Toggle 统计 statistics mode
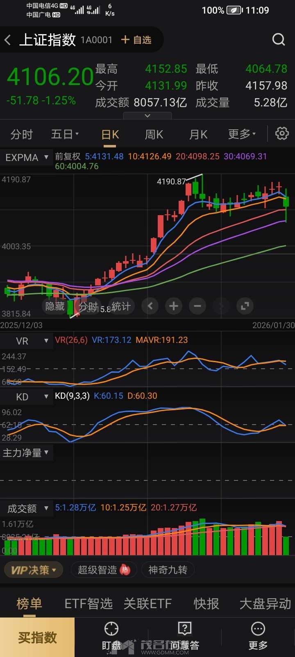This screenshot has height=657, width=295. pos(121,306)
